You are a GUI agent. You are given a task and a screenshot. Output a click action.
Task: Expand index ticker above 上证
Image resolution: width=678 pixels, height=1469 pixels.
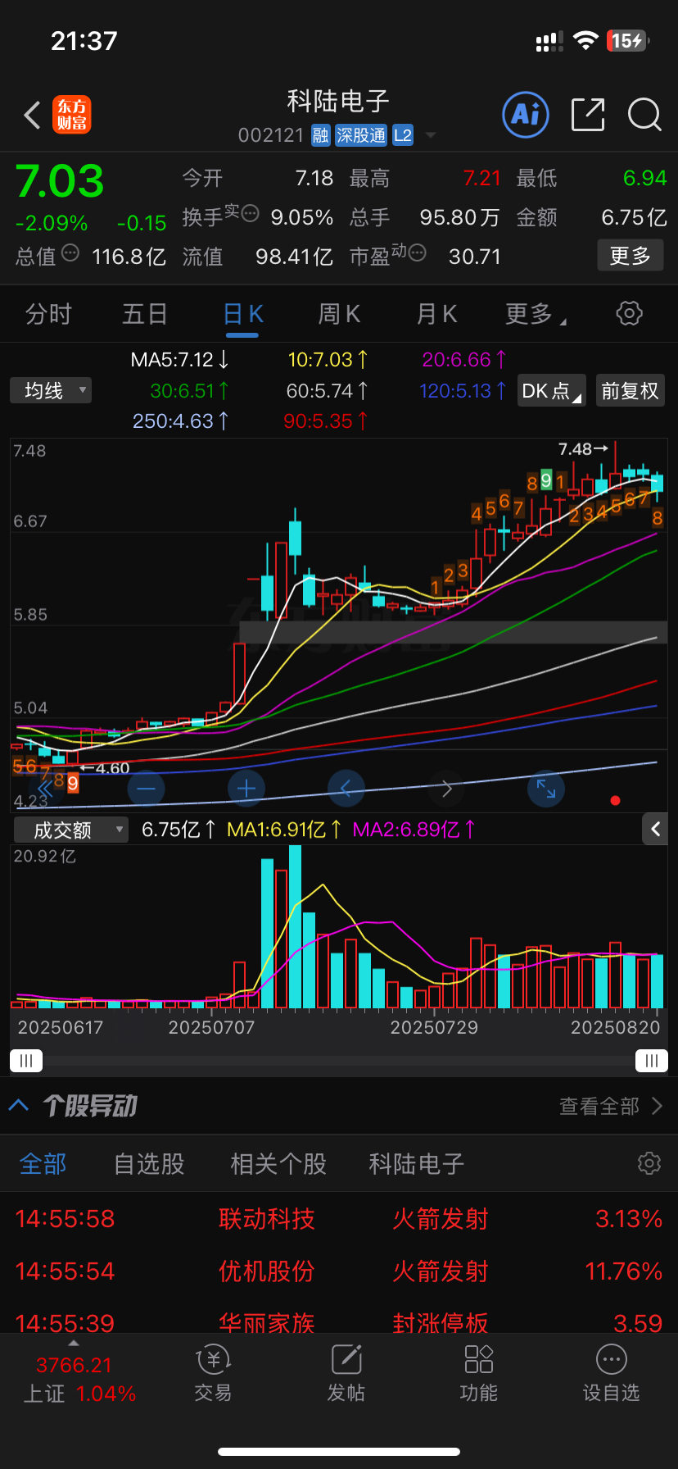click(74, 1344)
